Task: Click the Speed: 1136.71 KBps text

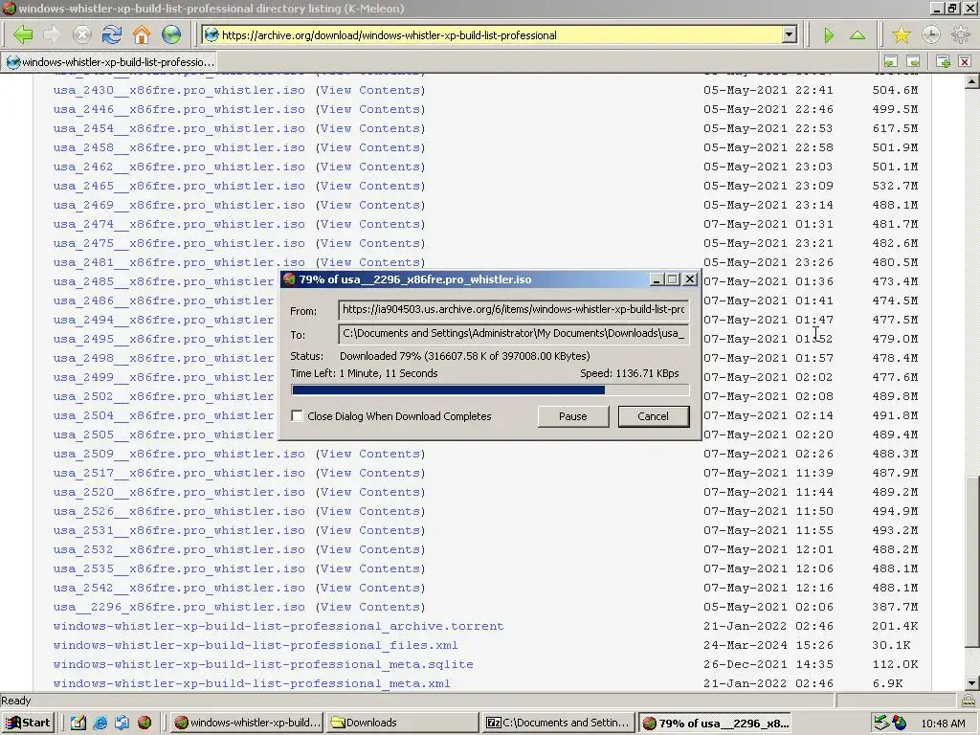Action: [630, 373]
